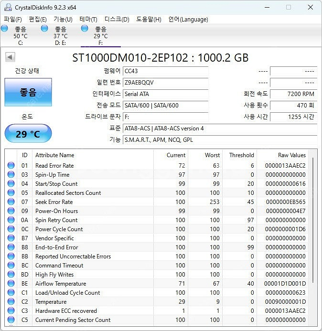Click status orb for Read Error Rate

click(11, 165)
